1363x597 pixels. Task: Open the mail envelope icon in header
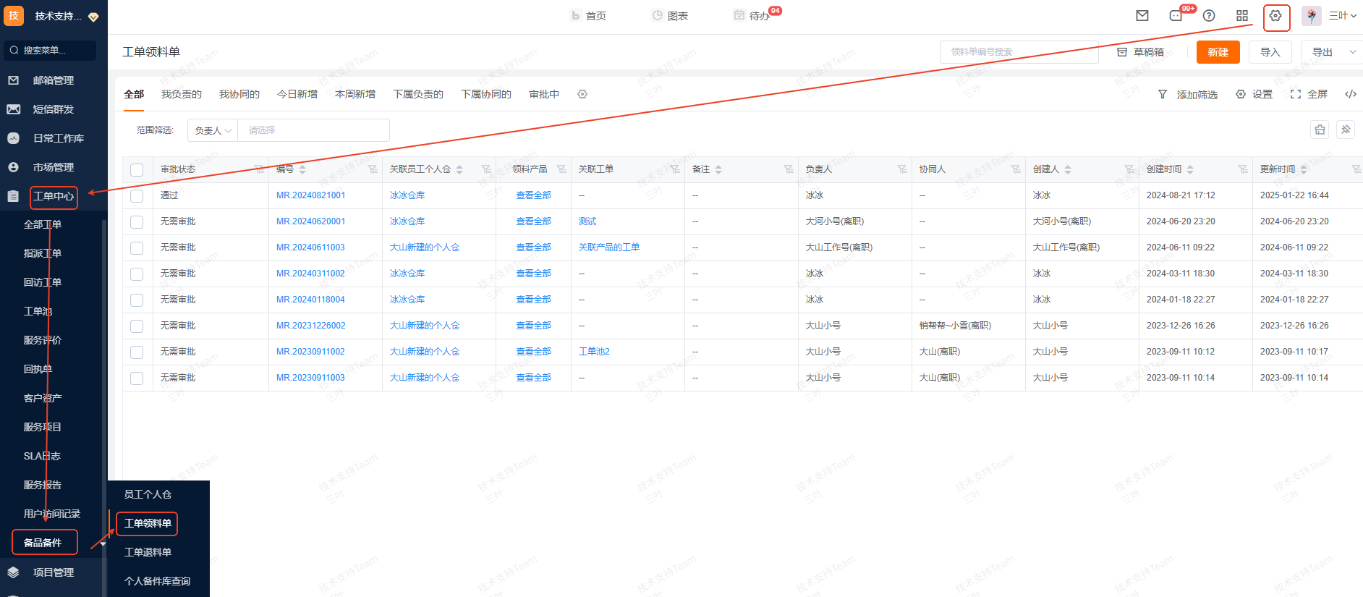coord(1142,16)
